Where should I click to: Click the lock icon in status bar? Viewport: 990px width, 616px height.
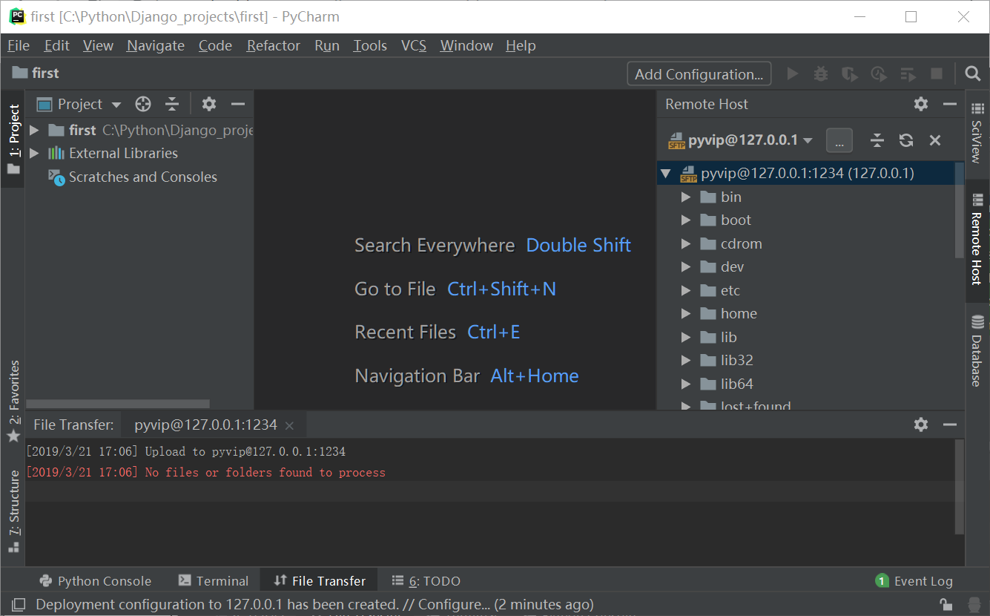tap(946, 605)
